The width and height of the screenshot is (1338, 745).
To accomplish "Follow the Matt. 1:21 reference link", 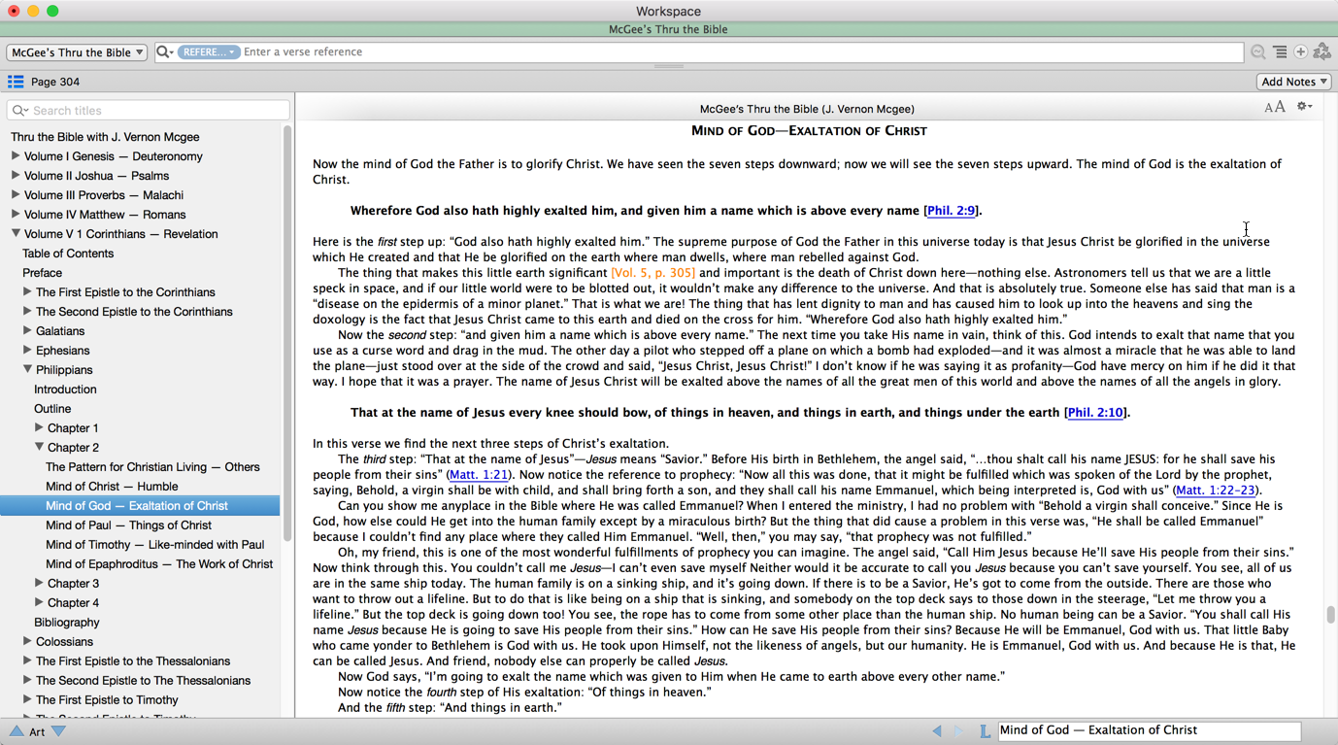I will point(479,475).
